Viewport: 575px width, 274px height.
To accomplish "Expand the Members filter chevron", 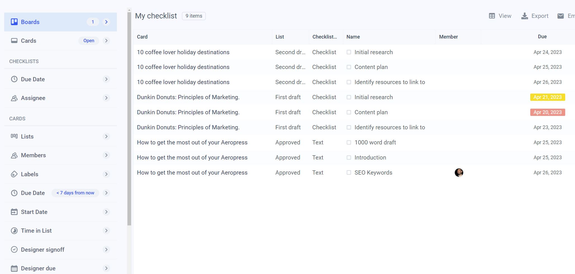I will (106, 155).
